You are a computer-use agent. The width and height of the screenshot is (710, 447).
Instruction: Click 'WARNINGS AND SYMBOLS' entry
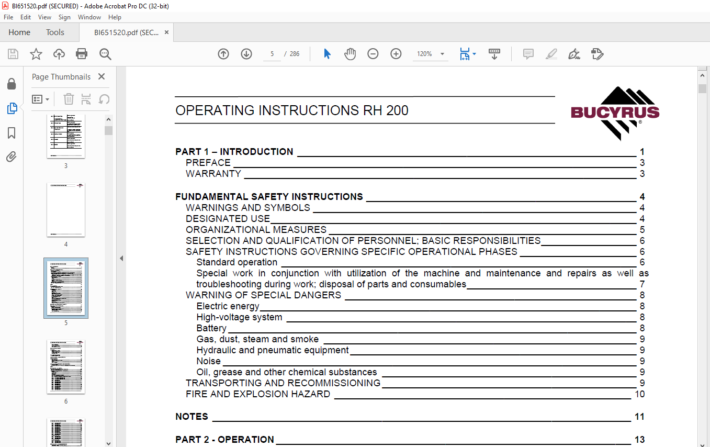[x=248, y=208]
